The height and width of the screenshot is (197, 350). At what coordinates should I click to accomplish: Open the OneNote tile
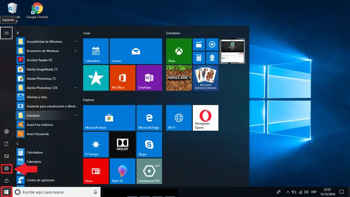tap(149, 78)
